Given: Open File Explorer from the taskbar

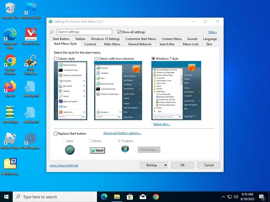Looking at the screenshot, I should [117, 197].
